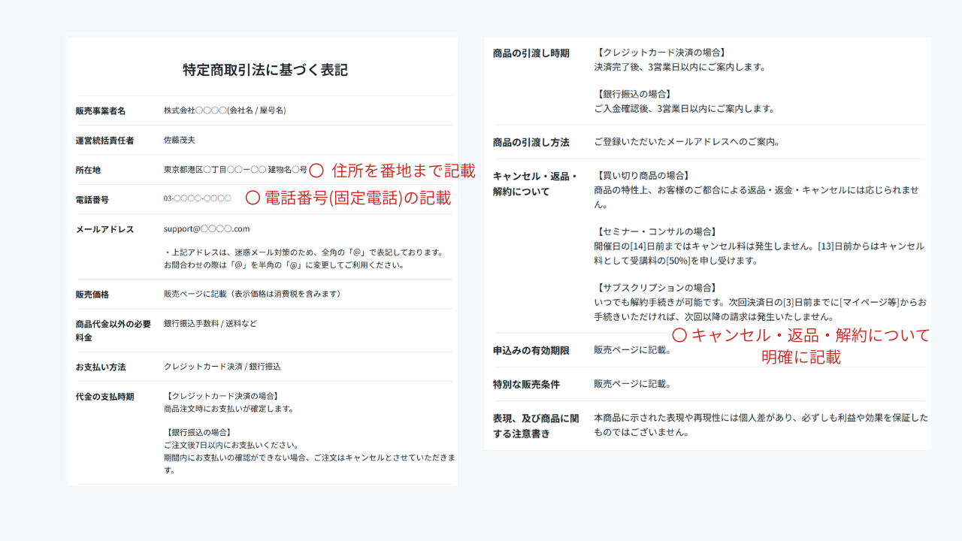This screenshot has width=962, height=541.
Task: Click the 【買い切り商品の場合】 heading
Action: coord(641,175)
